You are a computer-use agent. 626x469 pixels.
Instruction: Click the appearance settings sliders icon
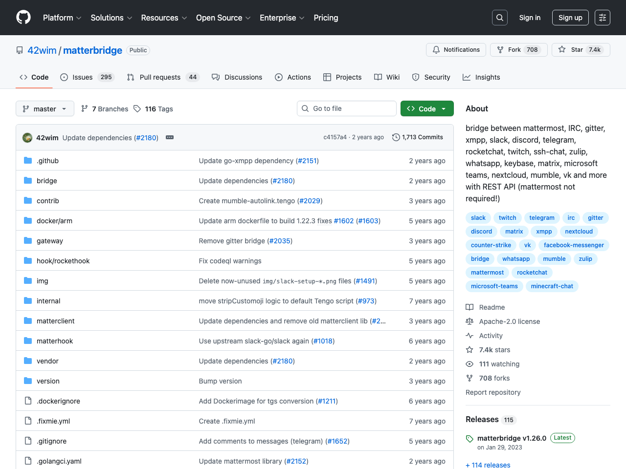(602, 18)
